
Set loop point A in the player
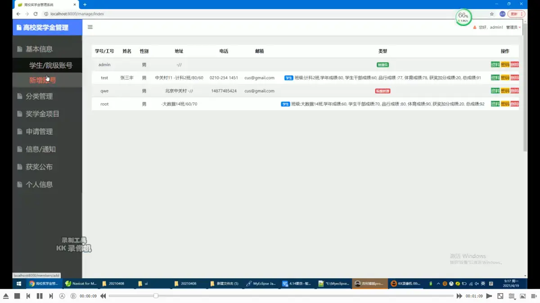pyautogui.click(x=62, y=296)
